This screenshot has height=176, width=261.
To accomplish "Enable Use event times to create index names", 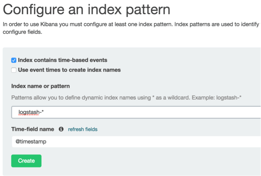I will point(14,70).
